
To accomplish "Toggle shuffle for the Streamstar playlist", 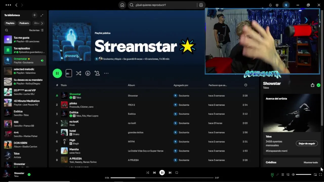I will (x=78, y=73).
